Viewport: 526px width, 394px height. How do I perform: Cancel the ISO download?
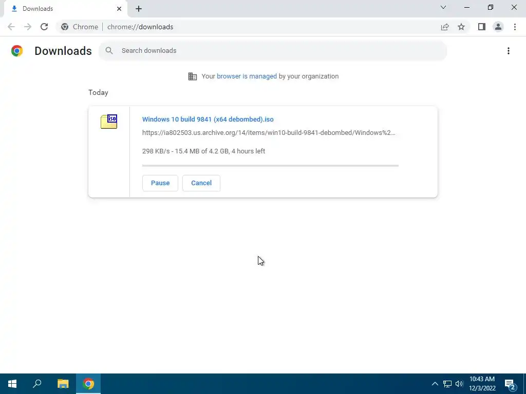[201, 183]
